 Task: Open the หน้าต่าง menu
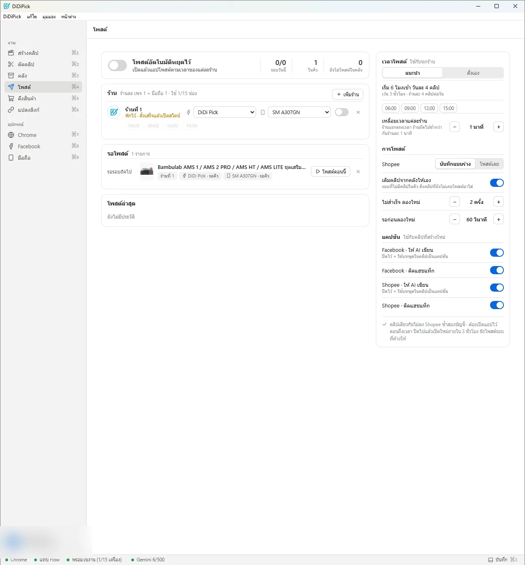[x=69, y=17]
